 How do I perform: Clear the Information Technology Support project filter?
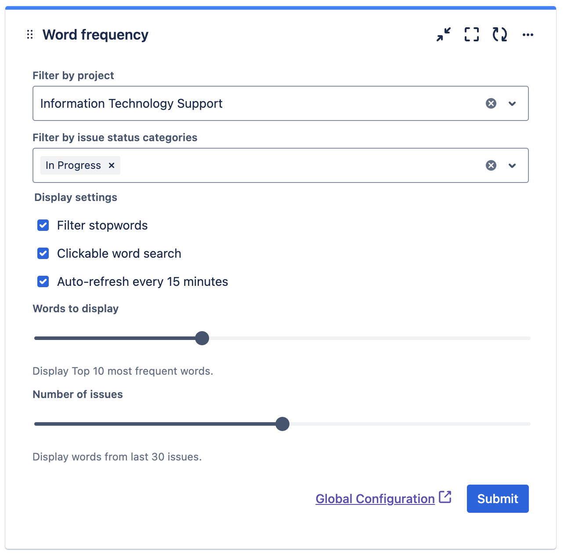tap(491, 103)
